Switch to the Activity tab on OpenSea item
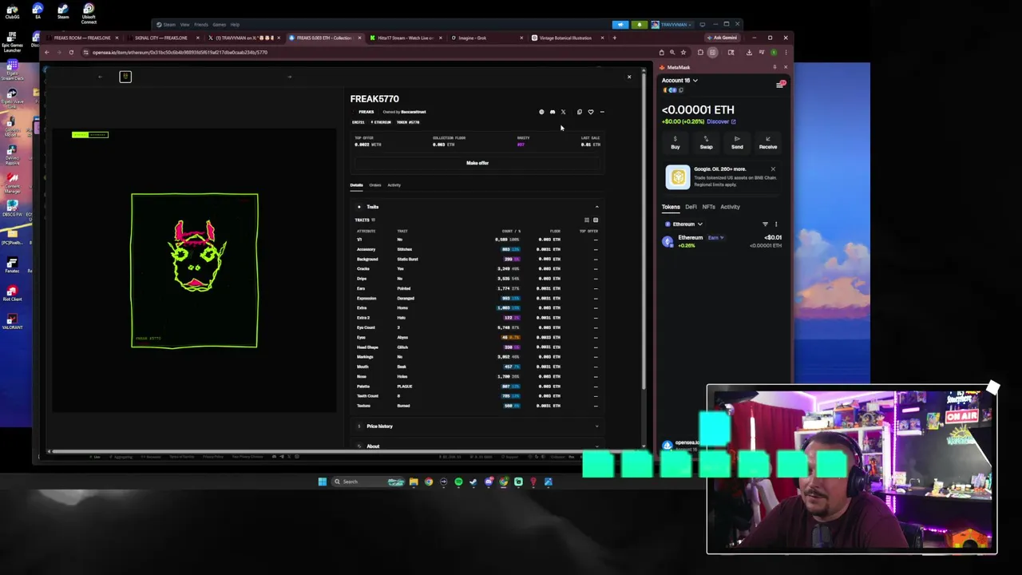Screen dimensions: 1022x575 [394, 185]
